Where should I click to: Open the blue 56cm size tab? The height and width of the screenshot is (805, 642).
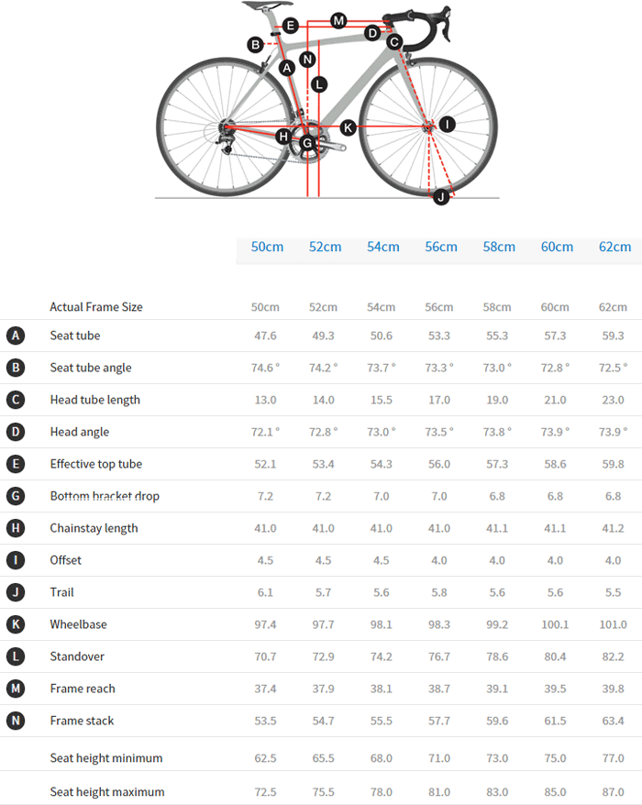pyautogui.click(x=441, y=247)
